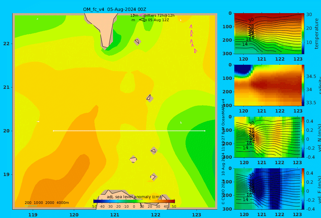Image resolution: width=321 pixels, height=218 pixels.
Task: Click the '34.5' salinity colorbar tick
Action: coord(311,77)
